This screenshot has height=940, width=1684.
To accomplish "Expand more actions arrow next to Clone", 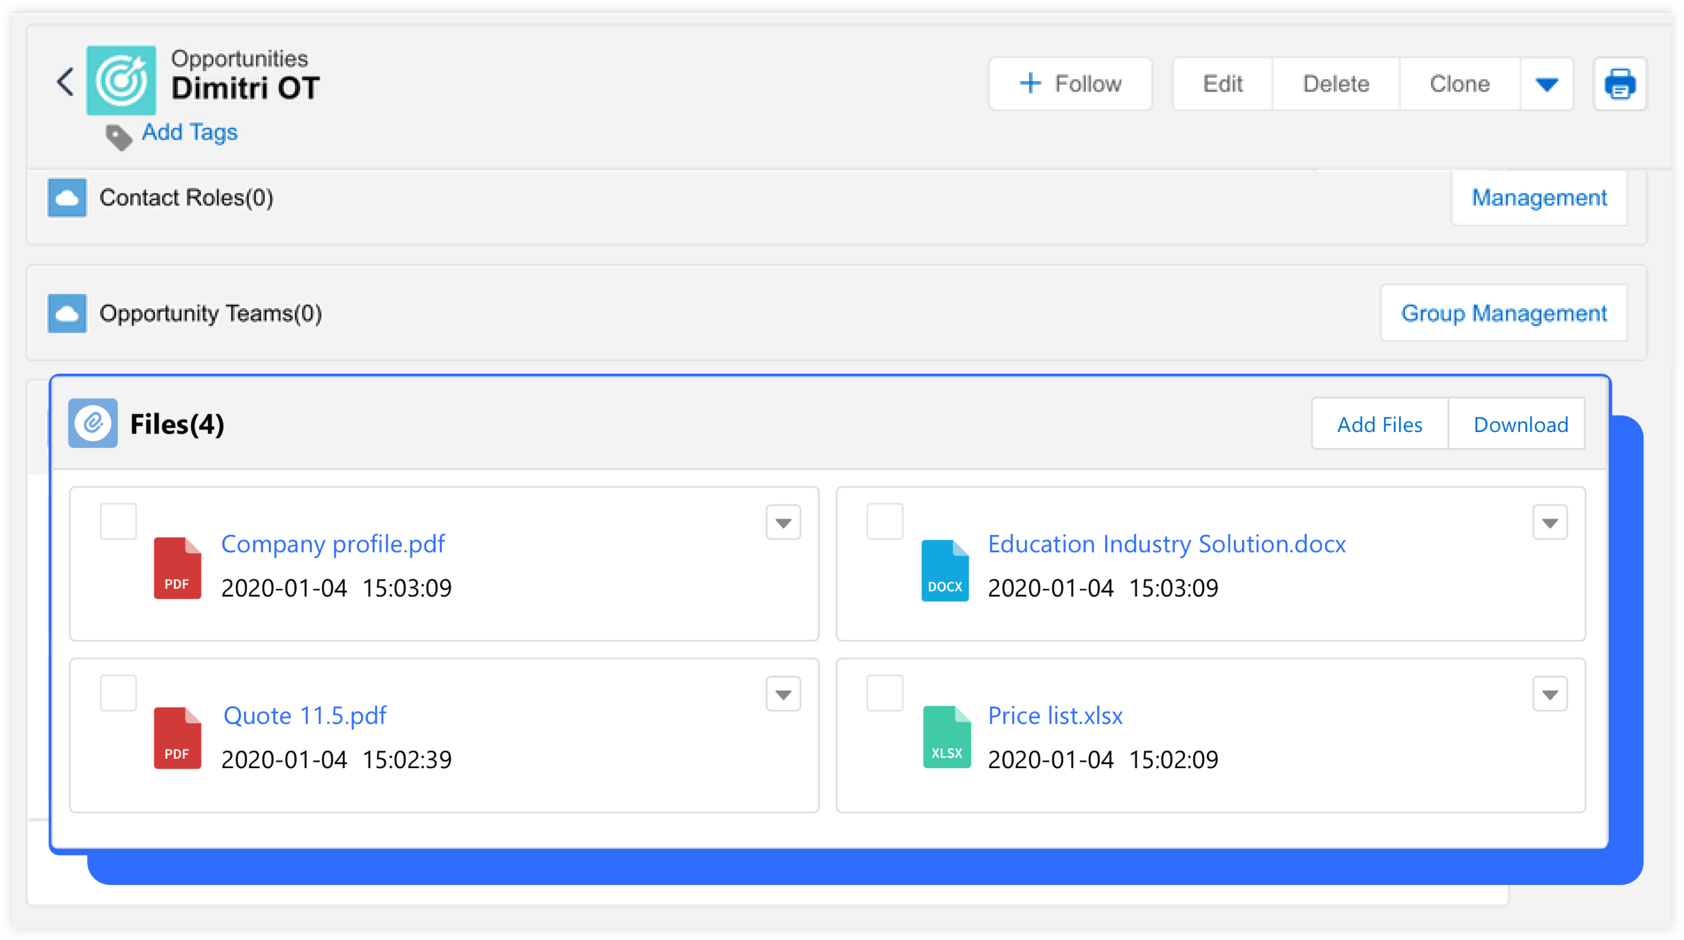I will pyautogui.click(x=1546, y=84).
